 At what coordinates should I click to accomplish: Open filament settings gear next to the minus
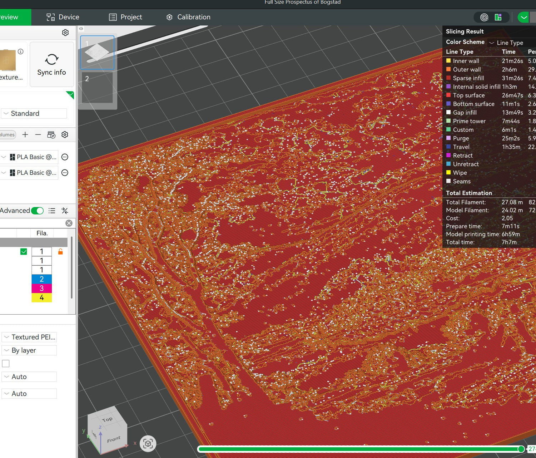[x=65, y=135]
